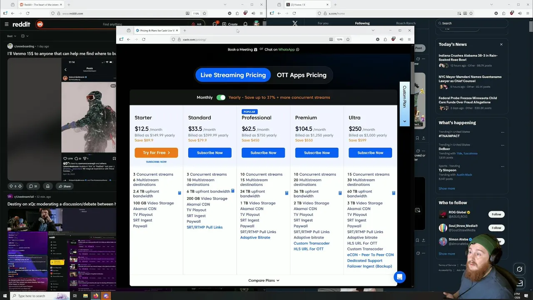This screenshot has width=533, height=300.
Task: Follow ROG Global on X
Action: [x=496, y=214]
